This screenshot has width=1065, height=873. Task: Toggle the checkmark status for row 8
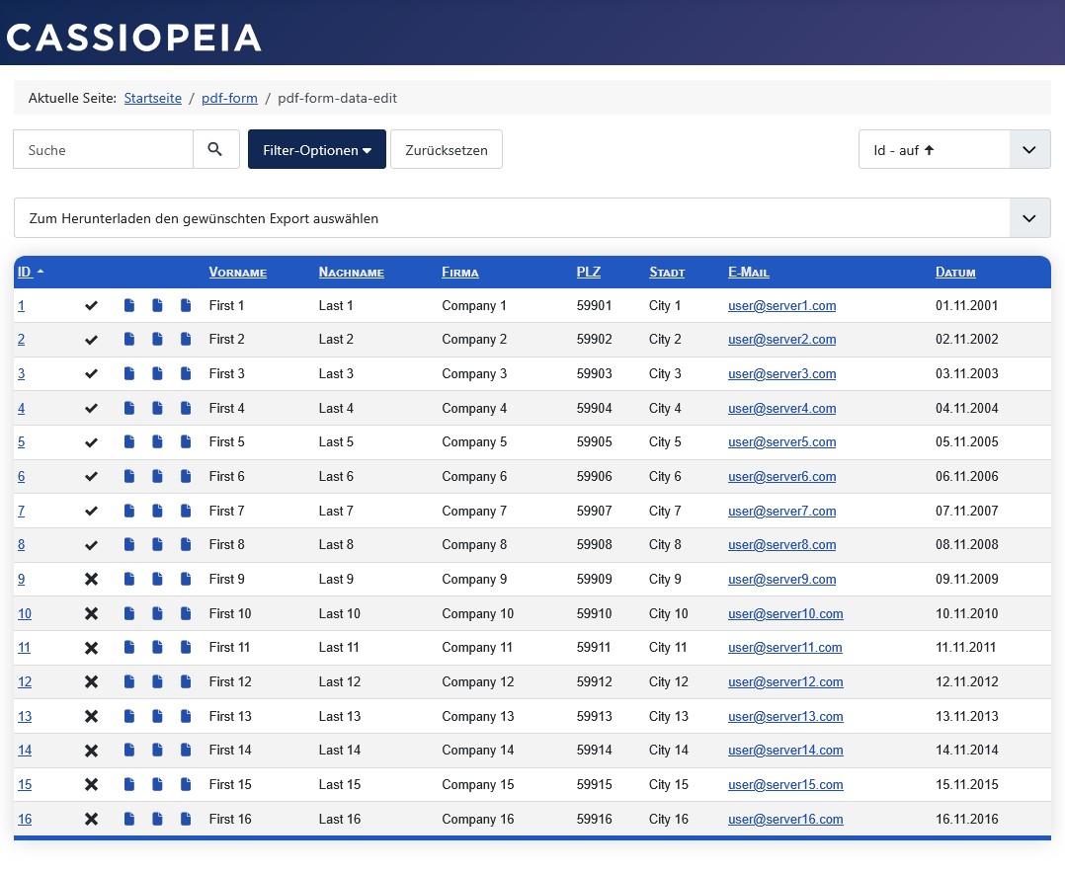(92, 545)
